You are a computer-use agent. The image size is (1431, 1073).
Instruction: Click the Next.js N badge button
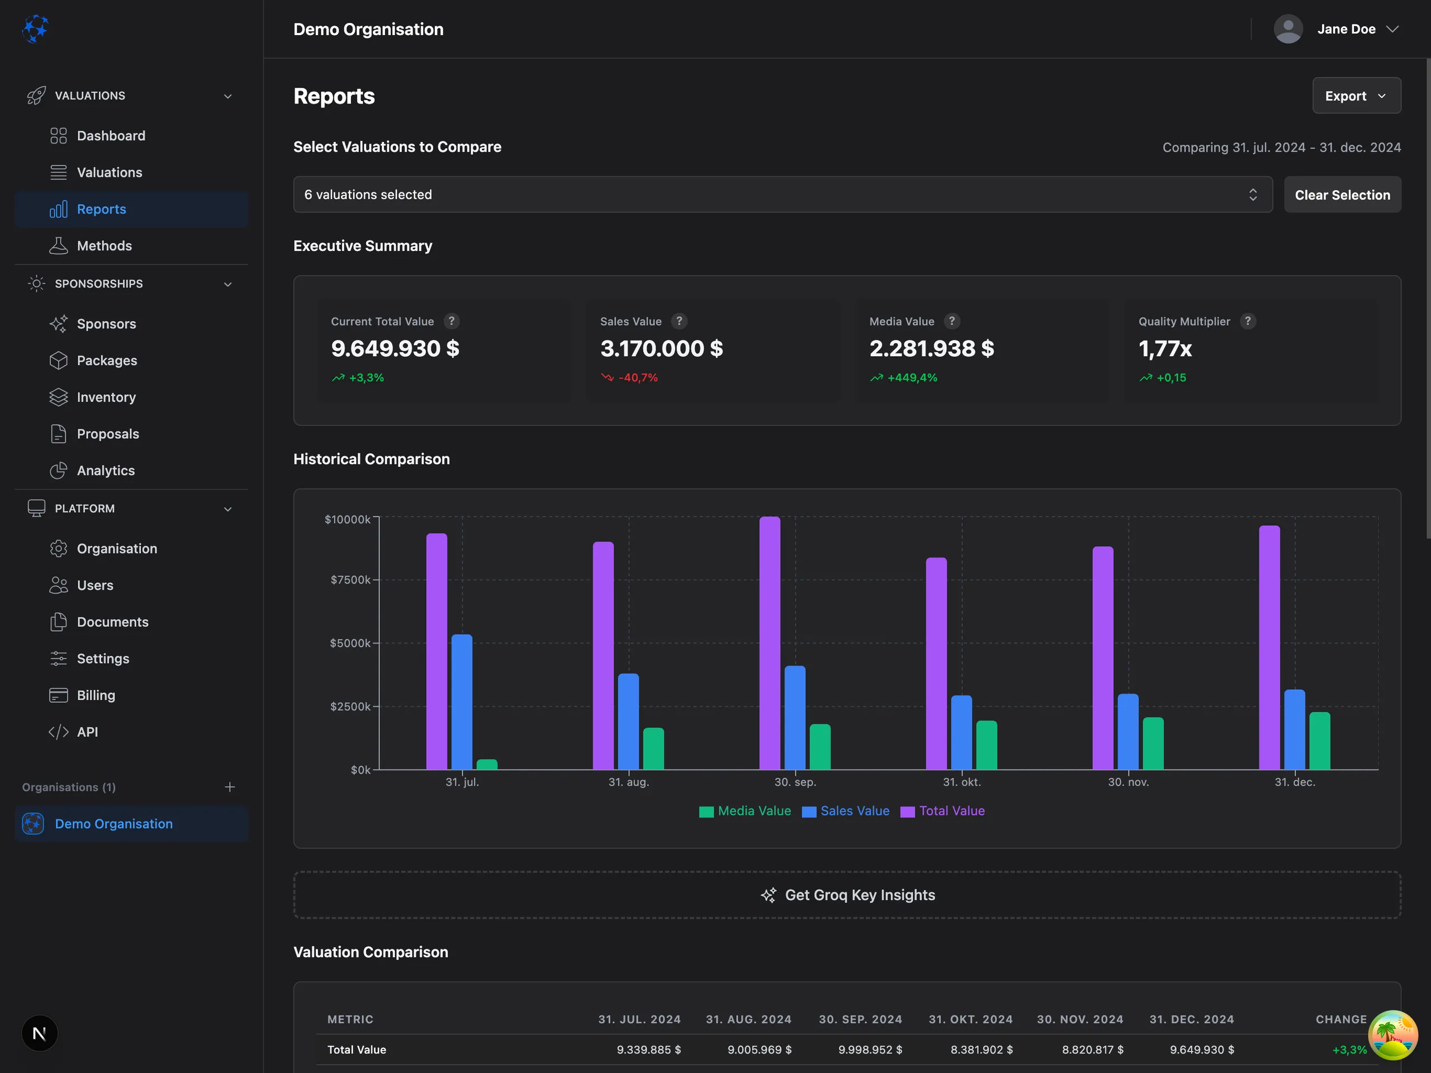pyautogui.click(x=39, y=1033)
